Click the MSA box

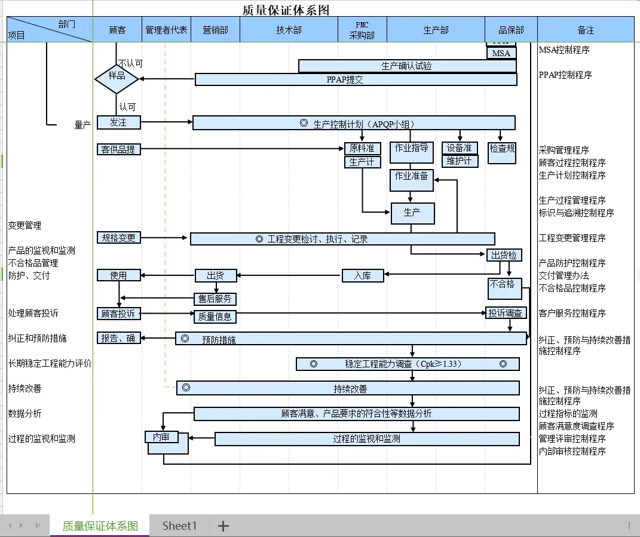(x=501, y=53)
